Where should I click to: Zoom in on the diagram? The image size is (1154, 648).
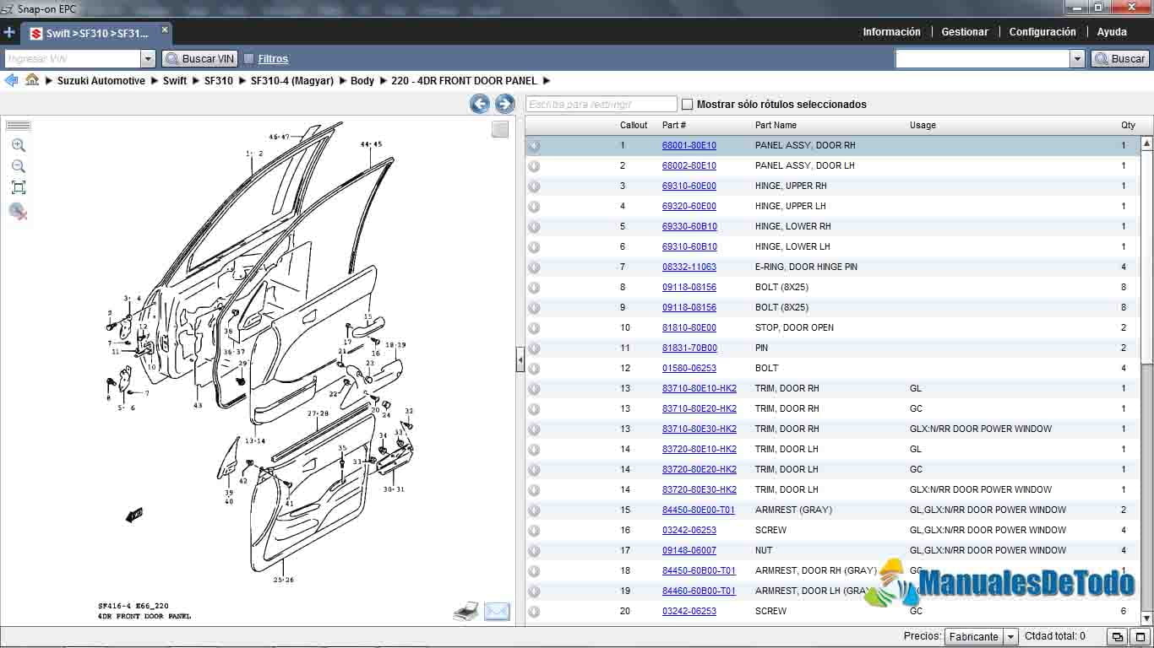tap(18, 145)
